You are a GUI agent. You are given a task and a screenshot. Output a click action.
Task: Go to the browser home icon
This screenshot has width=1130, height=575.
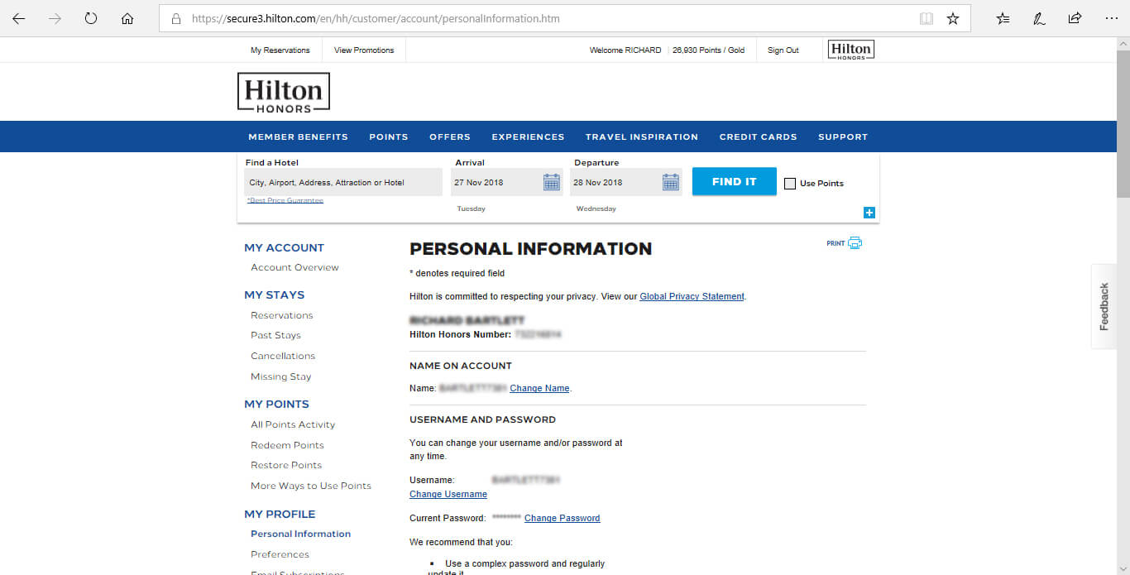pyautogui.click(x=127, y=18)
